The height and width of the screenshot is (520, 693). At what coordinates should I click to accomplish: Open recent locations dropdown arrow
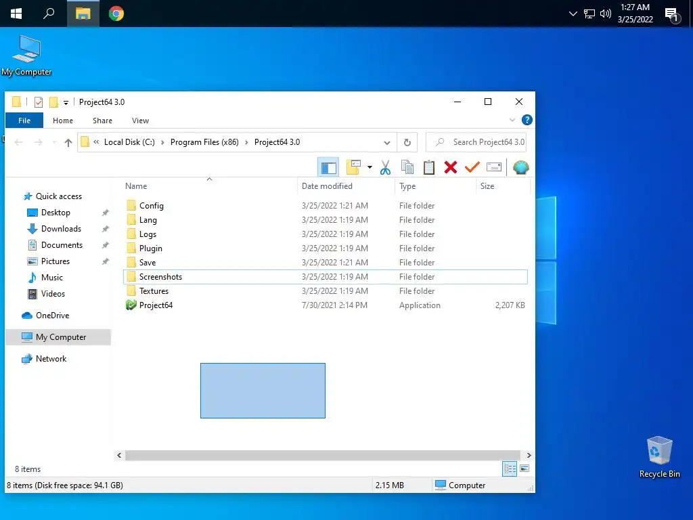(54, 142)
